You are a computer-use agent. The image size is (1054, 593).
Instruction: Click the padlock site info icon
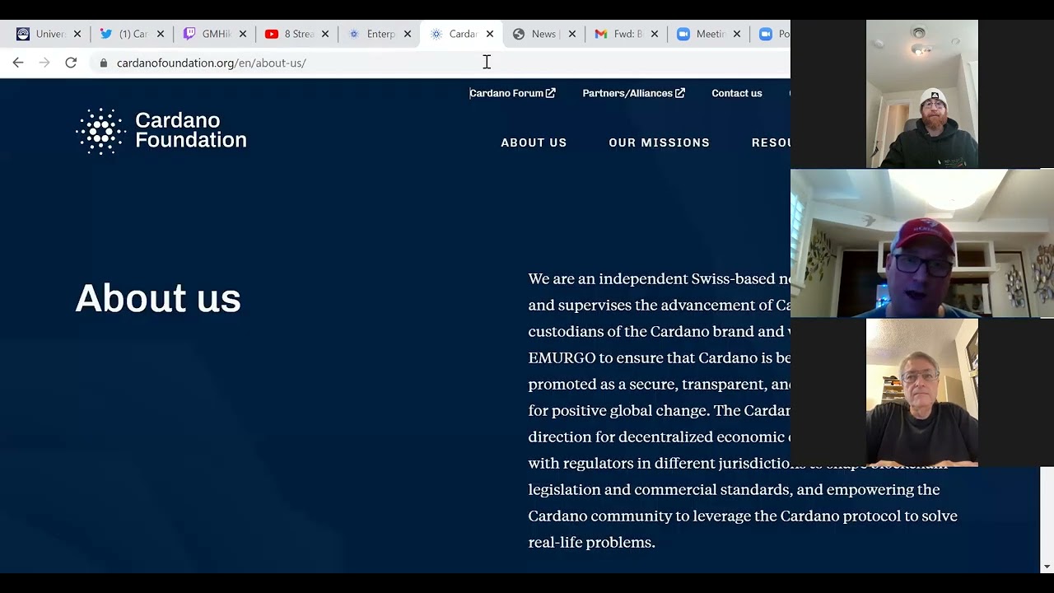103,63
